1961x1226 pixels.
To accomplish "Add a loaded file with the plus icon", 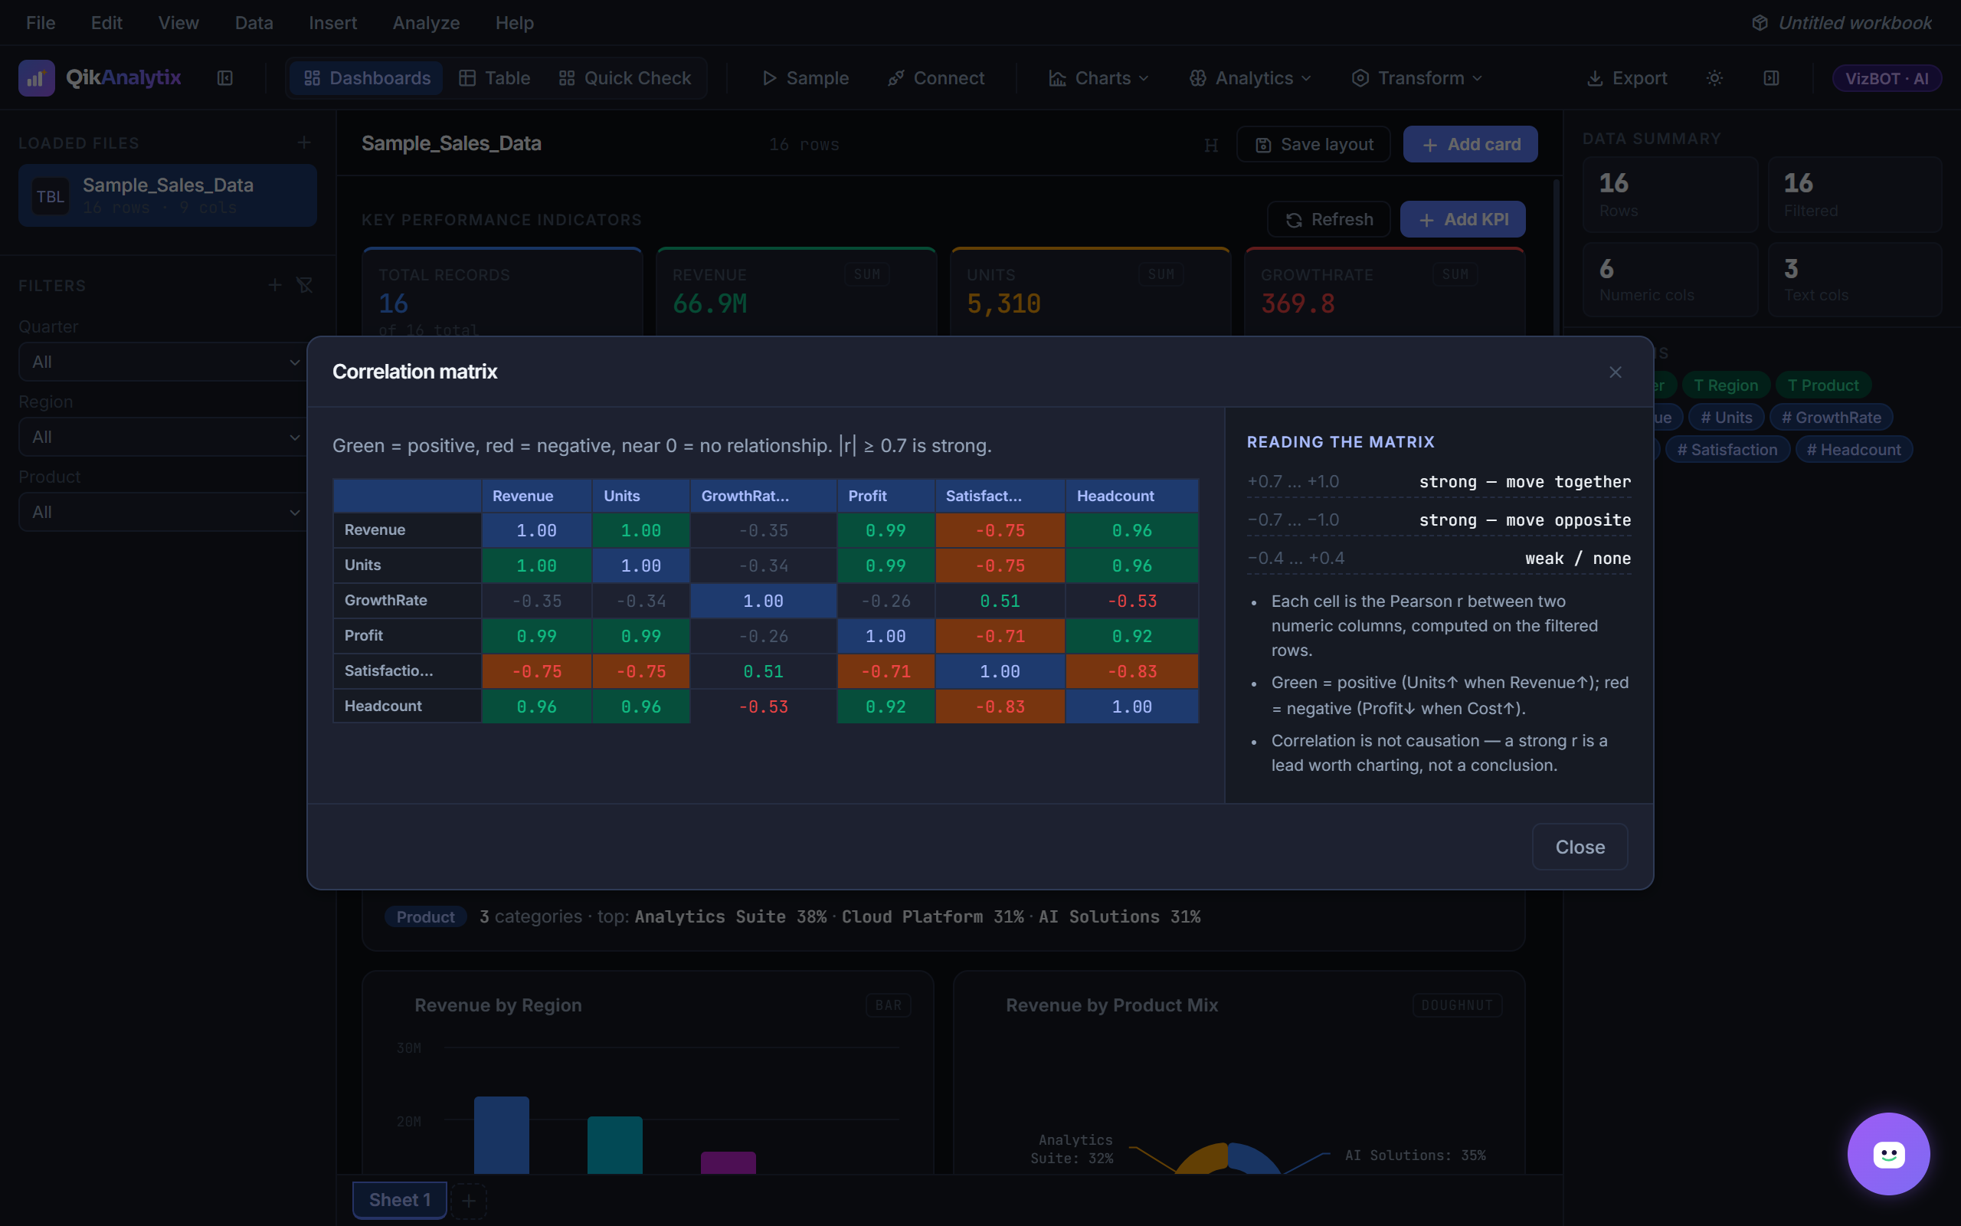I will click(304, 143).
